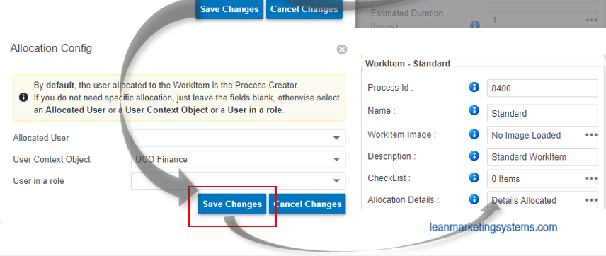Image resolution: width=606 pixels, height=256 pixels.
Task: Click info icon beside Description
Action: [x=474, y=156]
